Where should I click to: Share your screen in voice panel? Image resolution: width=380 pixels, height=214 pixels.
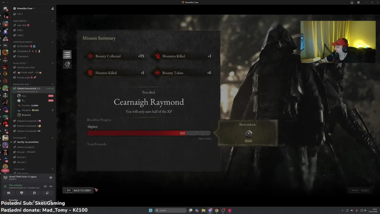[x=21, y=193]
